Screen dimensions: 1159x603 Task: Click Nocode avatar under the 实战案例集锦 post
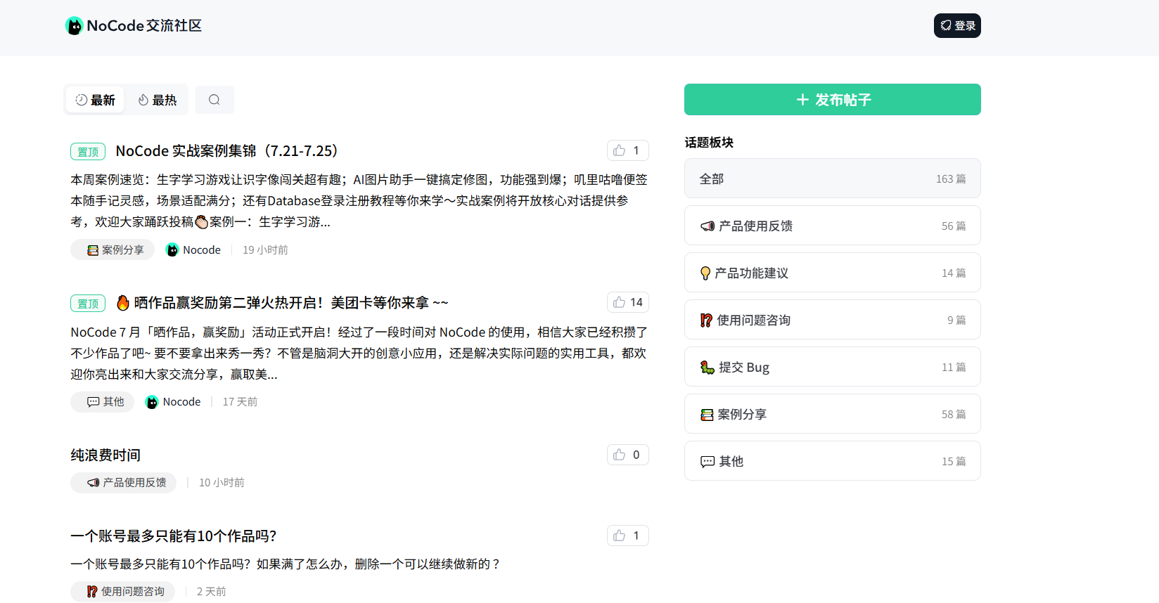[172, 250]
